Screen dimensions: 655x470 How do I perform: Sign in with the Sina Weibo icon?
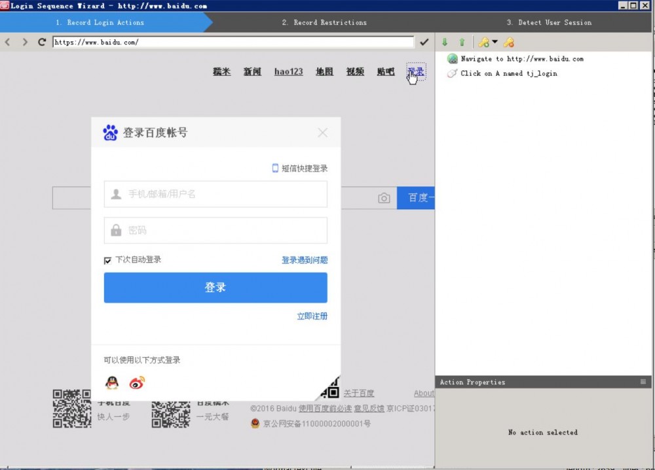tap(136, 383)
